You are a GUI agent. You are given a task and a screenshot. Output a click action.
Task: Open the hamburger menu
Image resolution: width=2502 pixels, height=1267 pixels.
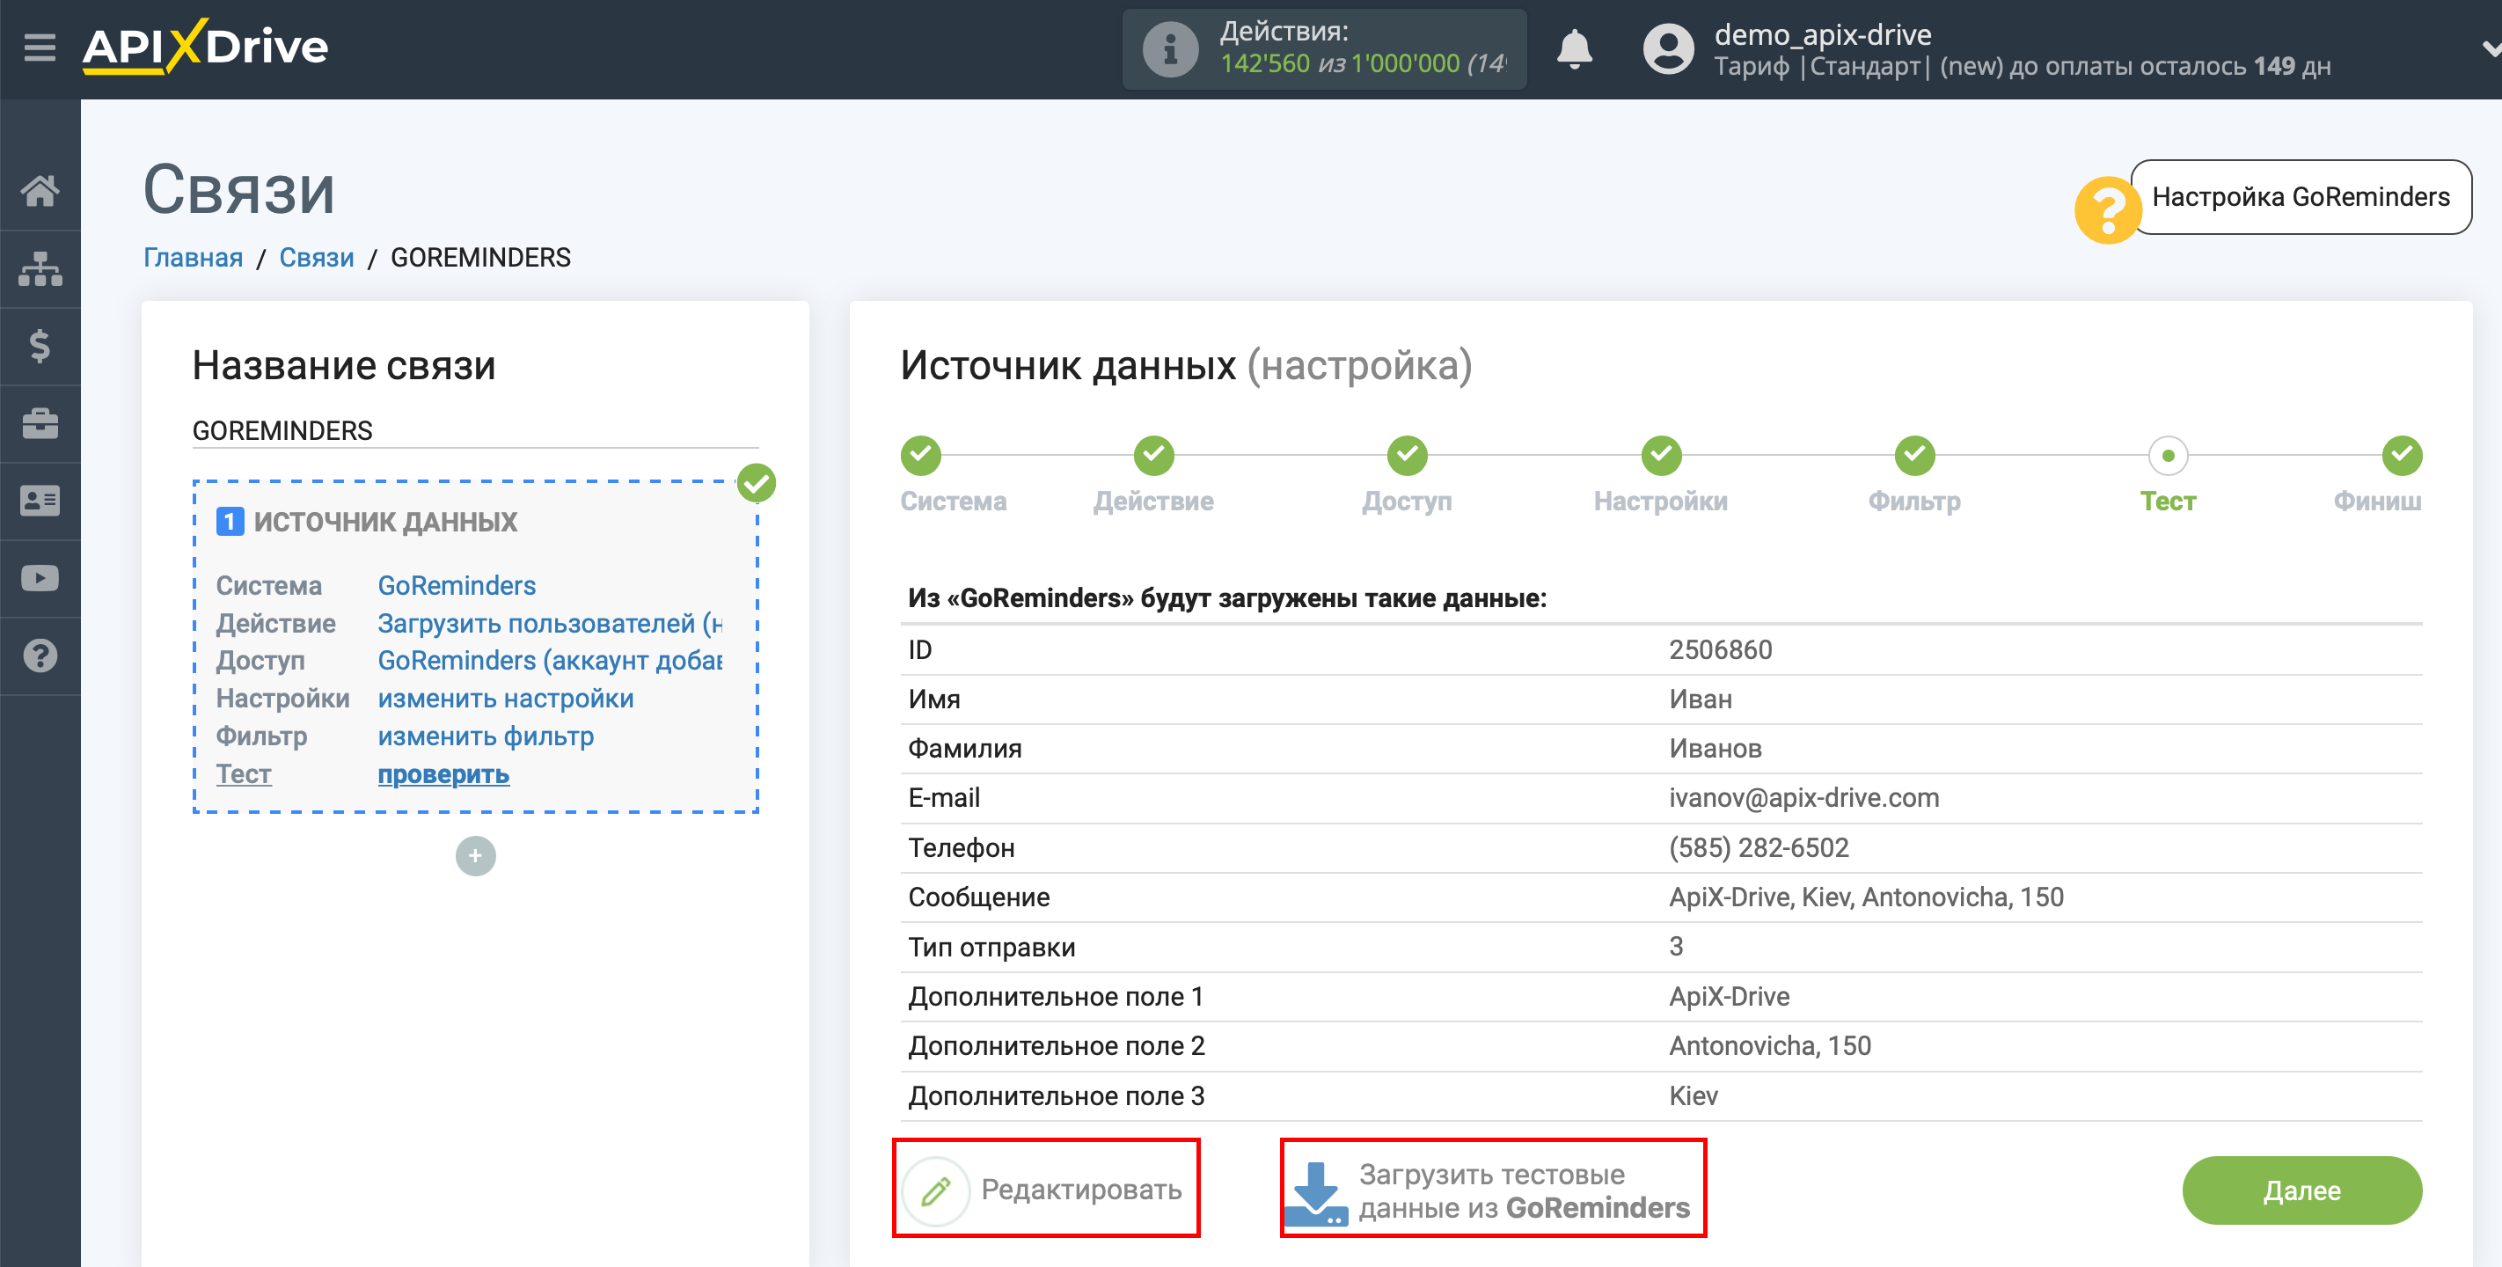pos(40,47)
